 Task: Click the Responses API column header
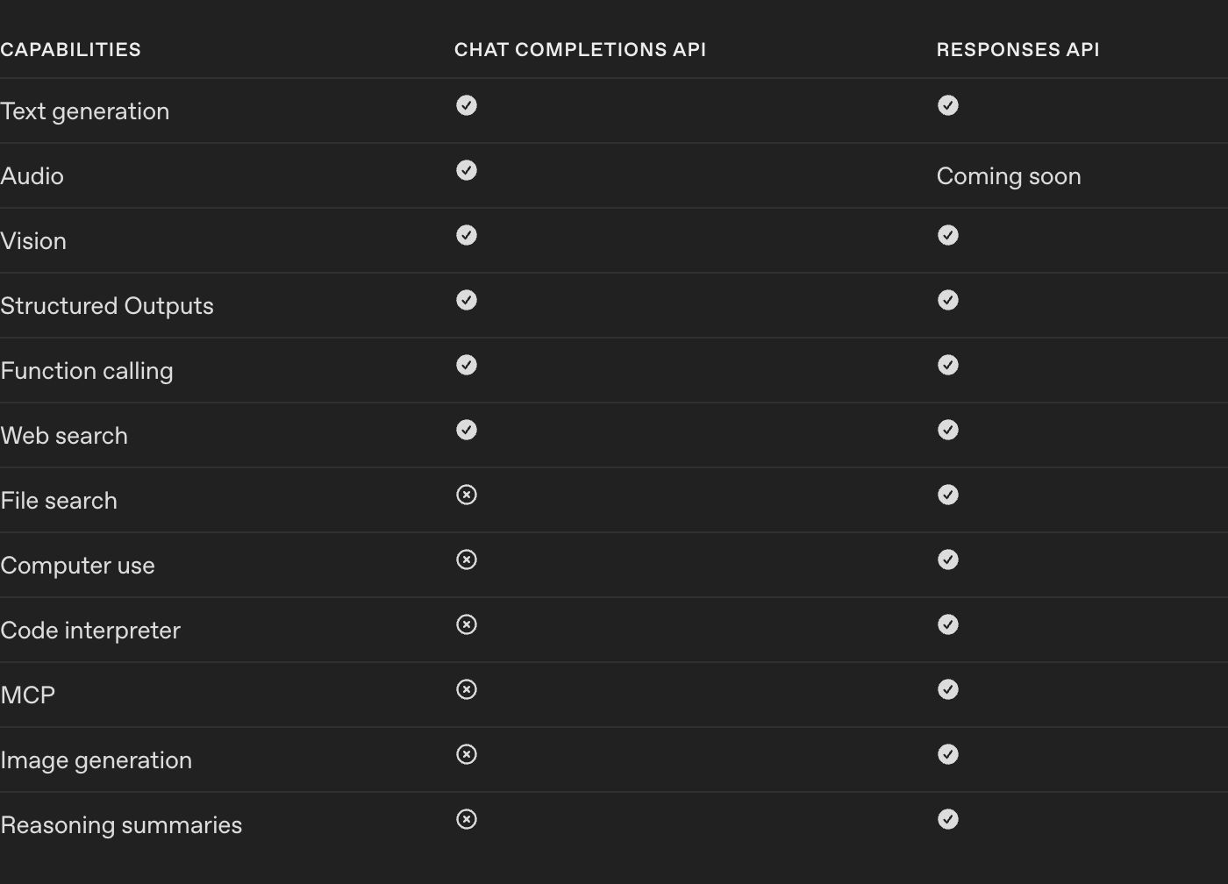[1017, 50]
